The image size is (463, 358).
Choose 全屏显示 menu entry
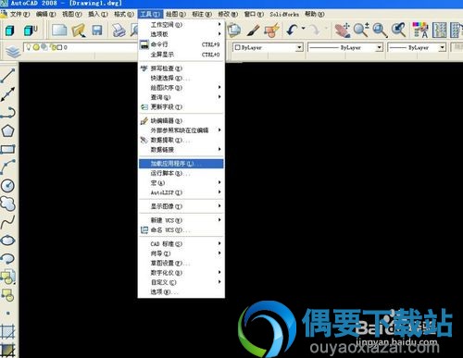[x=181, y=55]
